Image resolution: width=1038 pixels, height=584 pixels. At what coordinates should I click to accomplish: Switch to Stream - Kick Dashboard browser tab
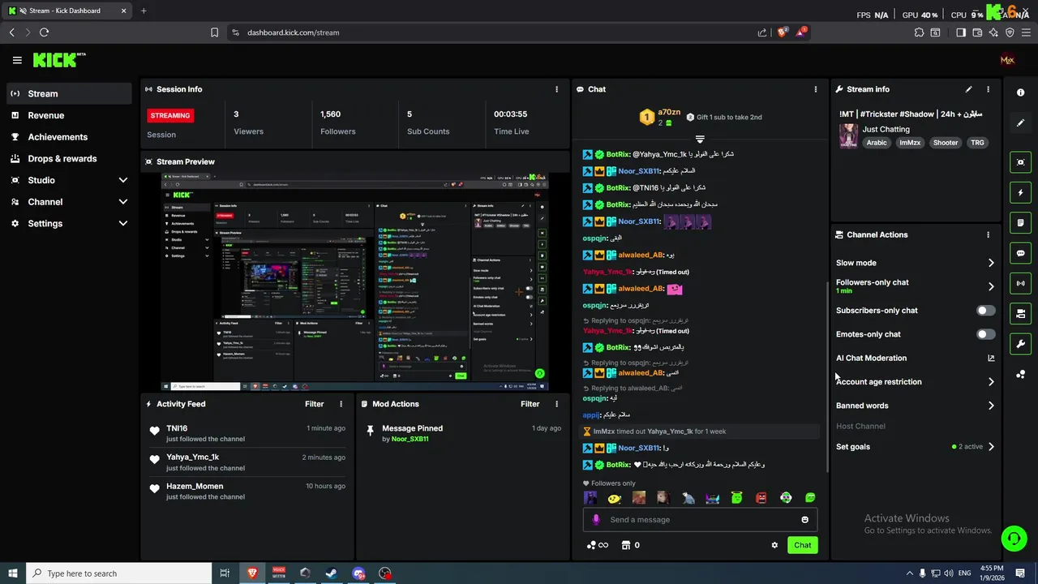(68, 11)
